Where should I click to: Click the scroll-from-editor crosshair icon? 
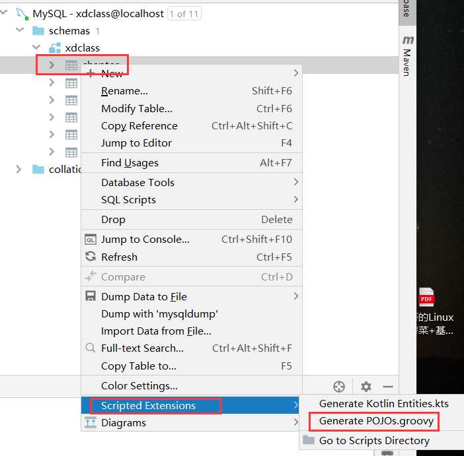coord(339,387)
